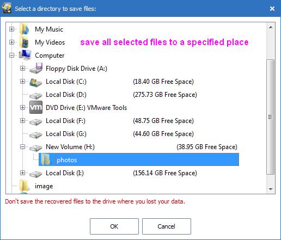This screenshot has height=240, width=281.
Task: Click the Computer icon in the tree
Action: click(25, 55)
